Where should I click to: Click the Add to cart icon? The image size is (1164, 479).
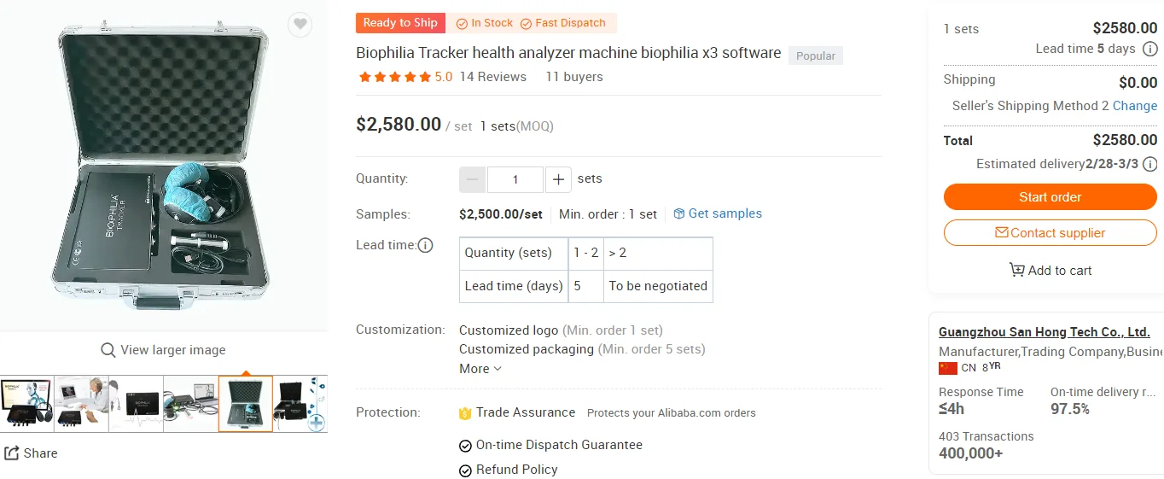click(1017, 270)
